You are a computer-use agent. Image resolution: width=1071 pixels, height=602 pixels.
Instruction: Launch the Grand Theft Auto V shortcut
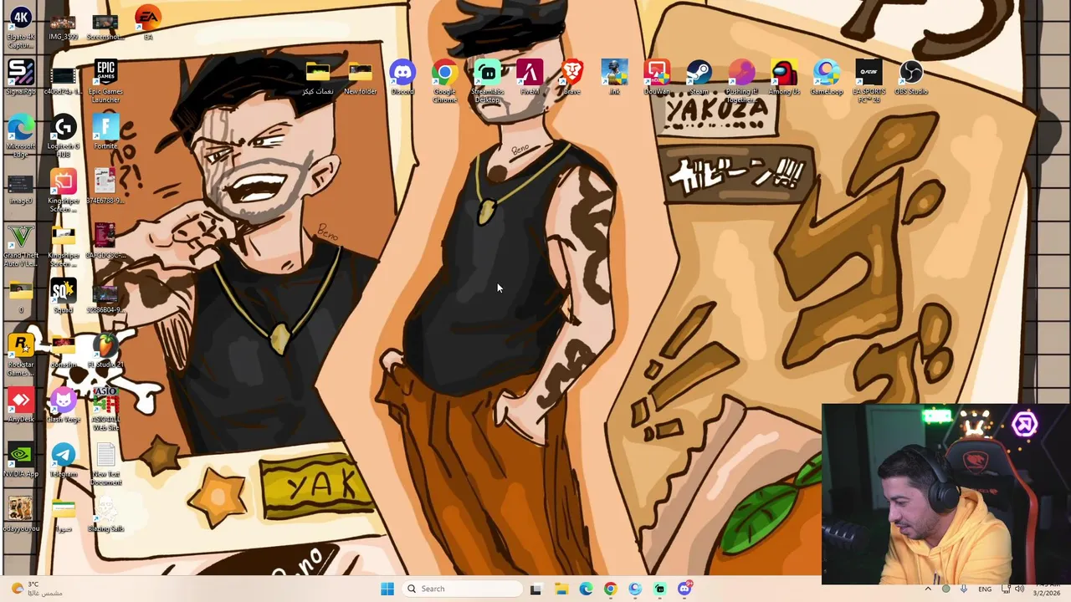coord(21,245)
